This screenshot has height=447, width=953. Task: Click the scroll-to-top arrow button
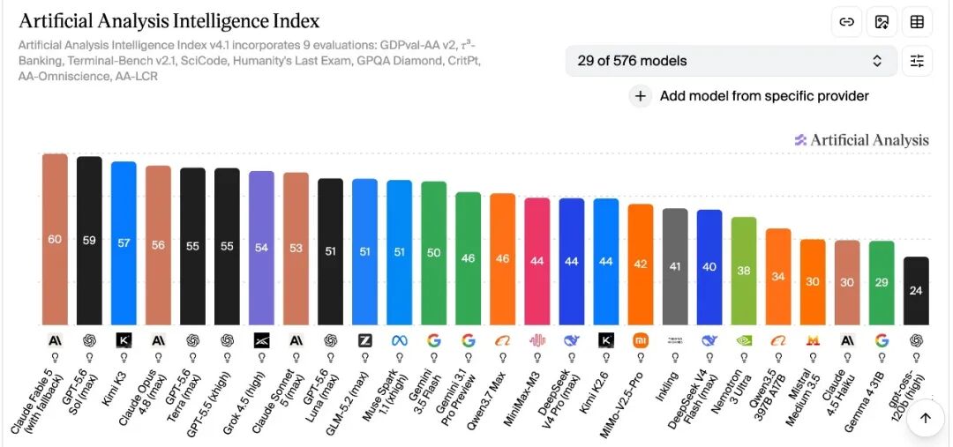coord(925,418)
